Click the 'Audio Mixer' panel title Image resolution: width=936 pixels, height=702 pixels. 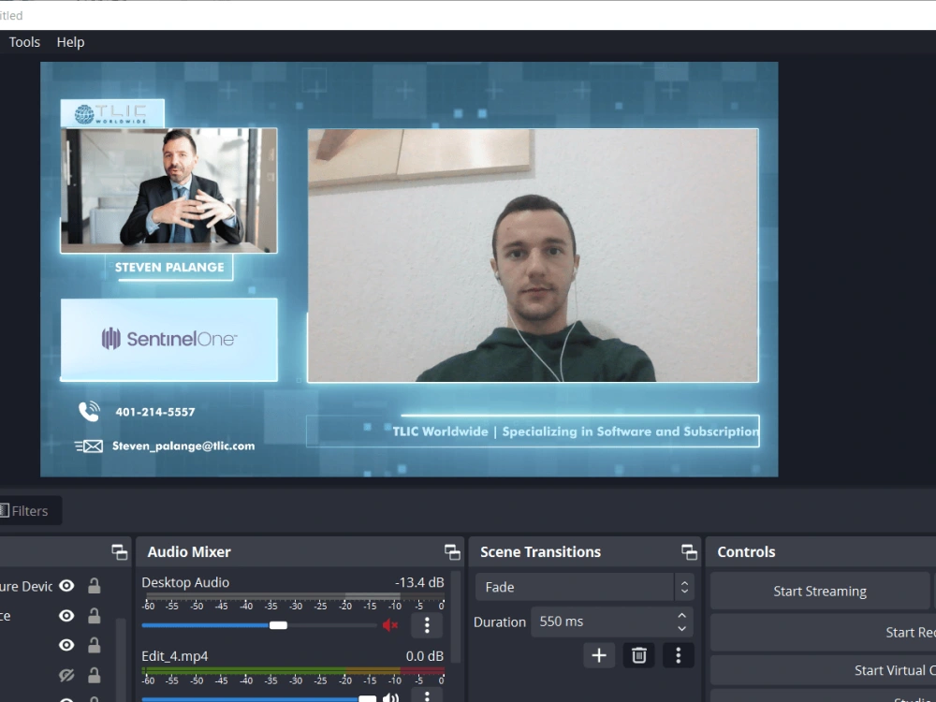point(189,552)
